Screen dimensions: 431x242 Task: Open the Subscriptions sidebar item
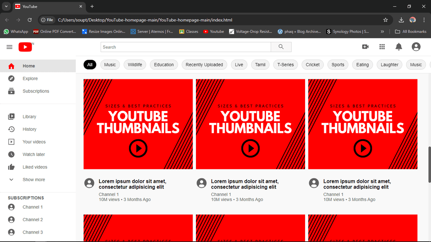36,91
